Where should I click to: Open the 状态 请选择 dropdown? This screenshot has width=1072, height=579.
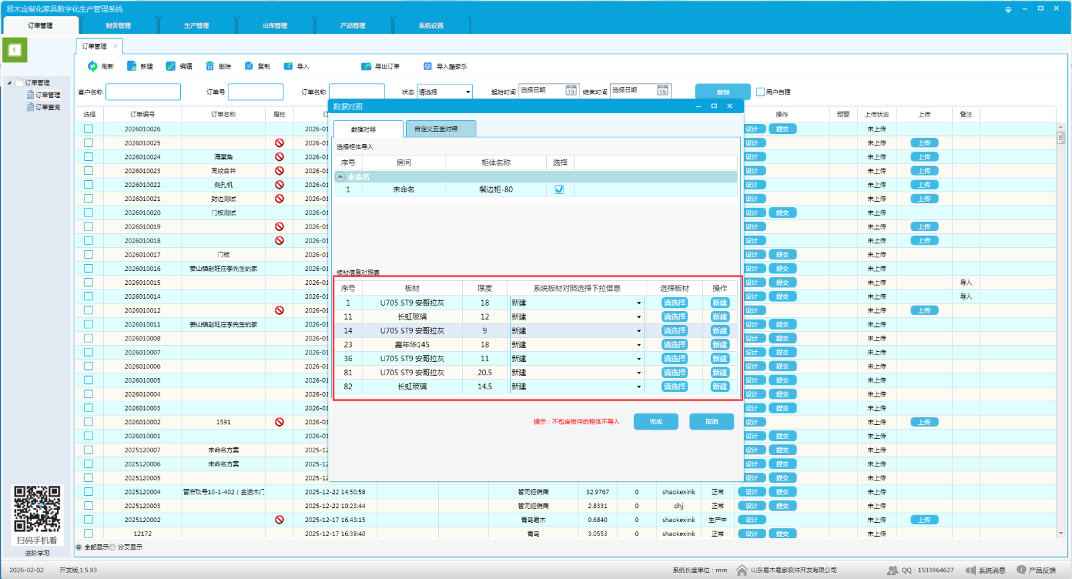click(x=468, y=92)
